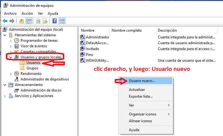Select the Grupos tree item

tap(32, 68)
